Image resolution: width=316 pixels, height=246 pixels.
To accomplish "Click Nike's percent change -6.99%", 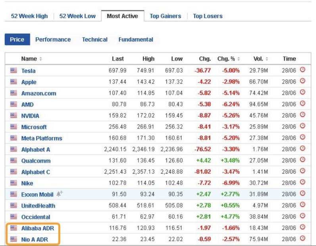I will (231, 183).
